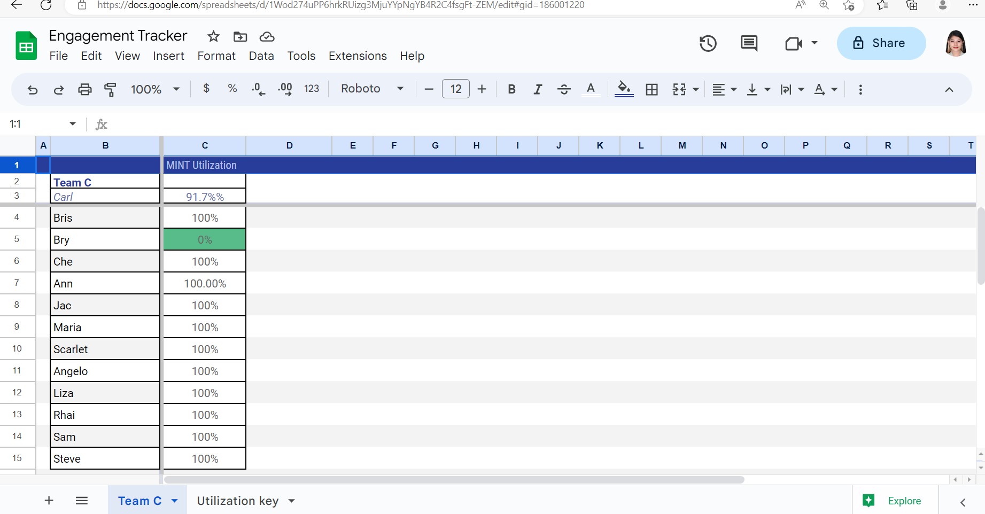Screen dimensions: 985x514
Task: Click the Share button
Action: point(881,43)
